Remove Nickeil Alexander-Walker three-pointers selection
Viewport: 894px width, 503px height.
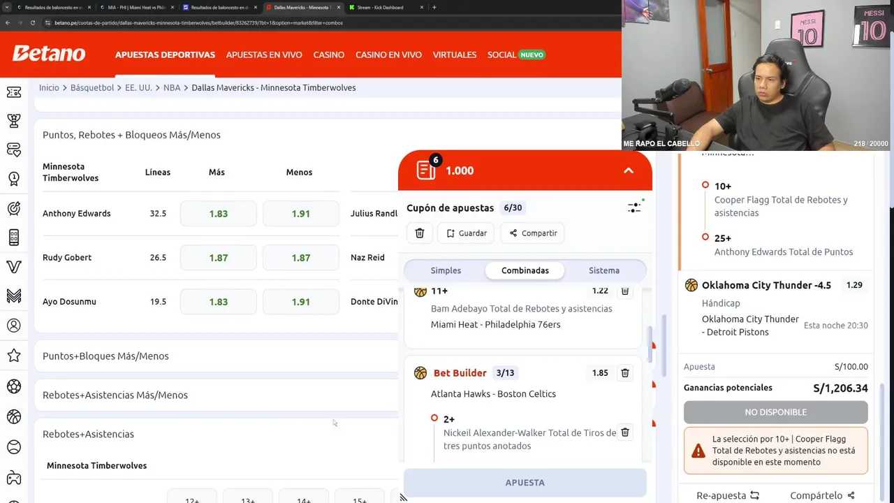click(x=625, y=432)
